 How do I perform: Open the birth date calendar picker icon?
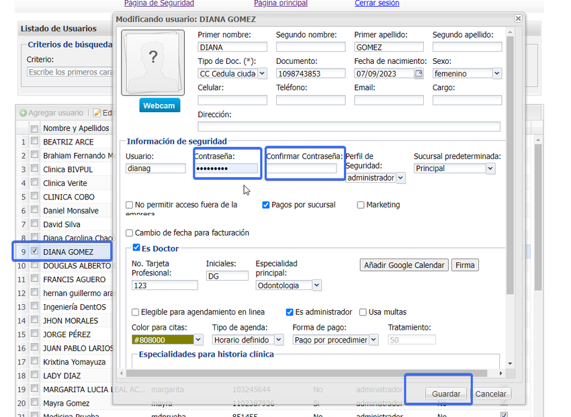(x=419, y=73)
